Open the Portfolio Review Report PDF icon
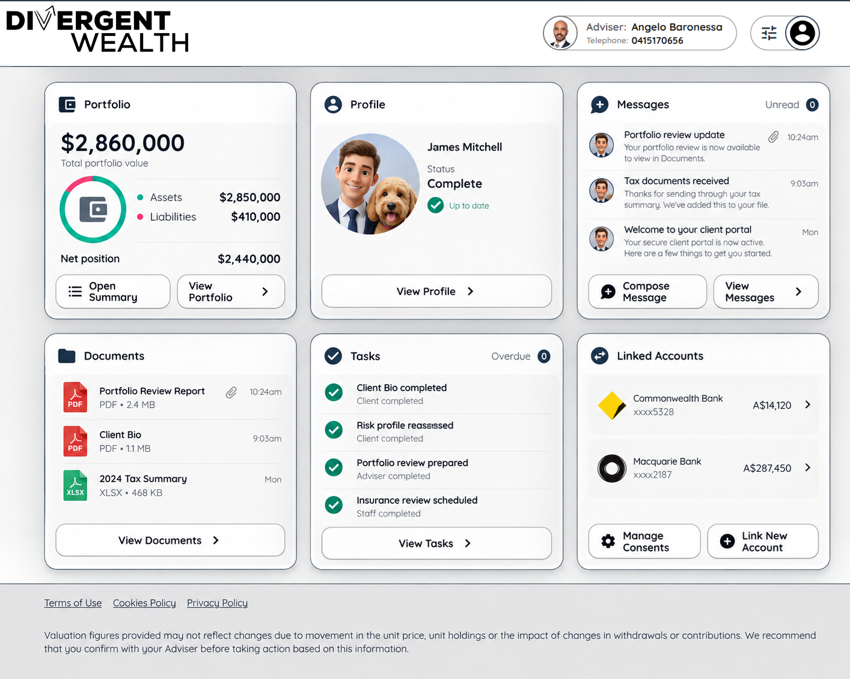This screenshot has width=850, height=679. pyautogui.click(x=75, y=397)
